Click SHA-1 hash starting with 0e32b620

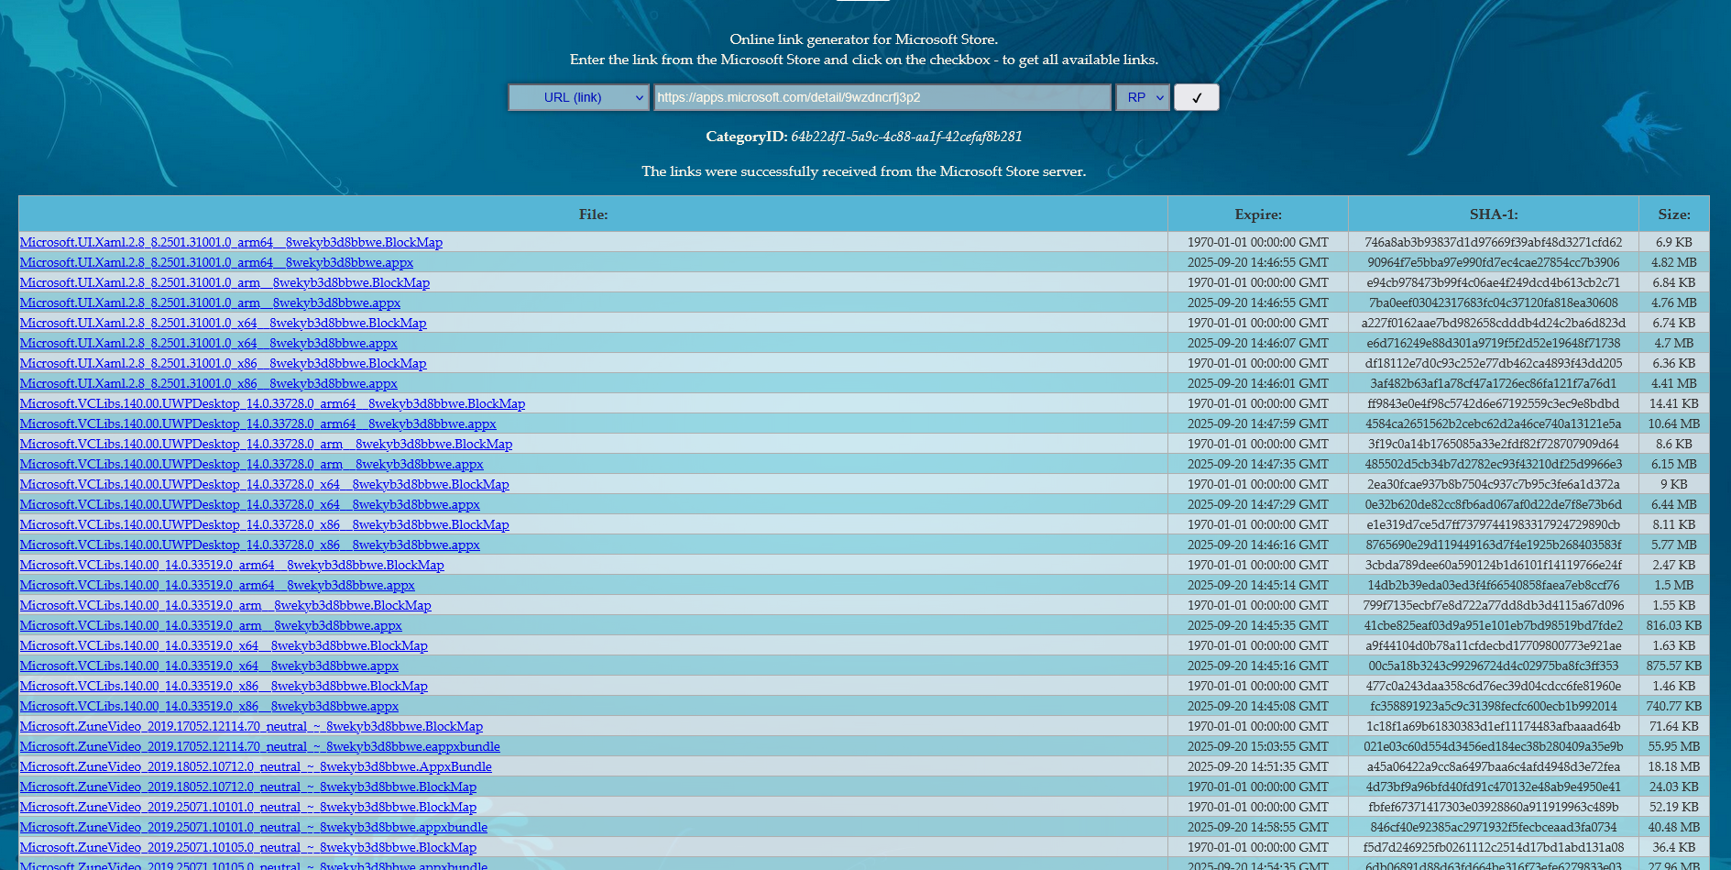click(x=1494, y=504)
